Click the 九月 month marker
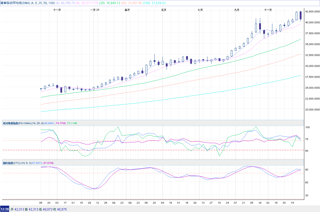This screenshot has width=320, height=212. coord(237,10)
